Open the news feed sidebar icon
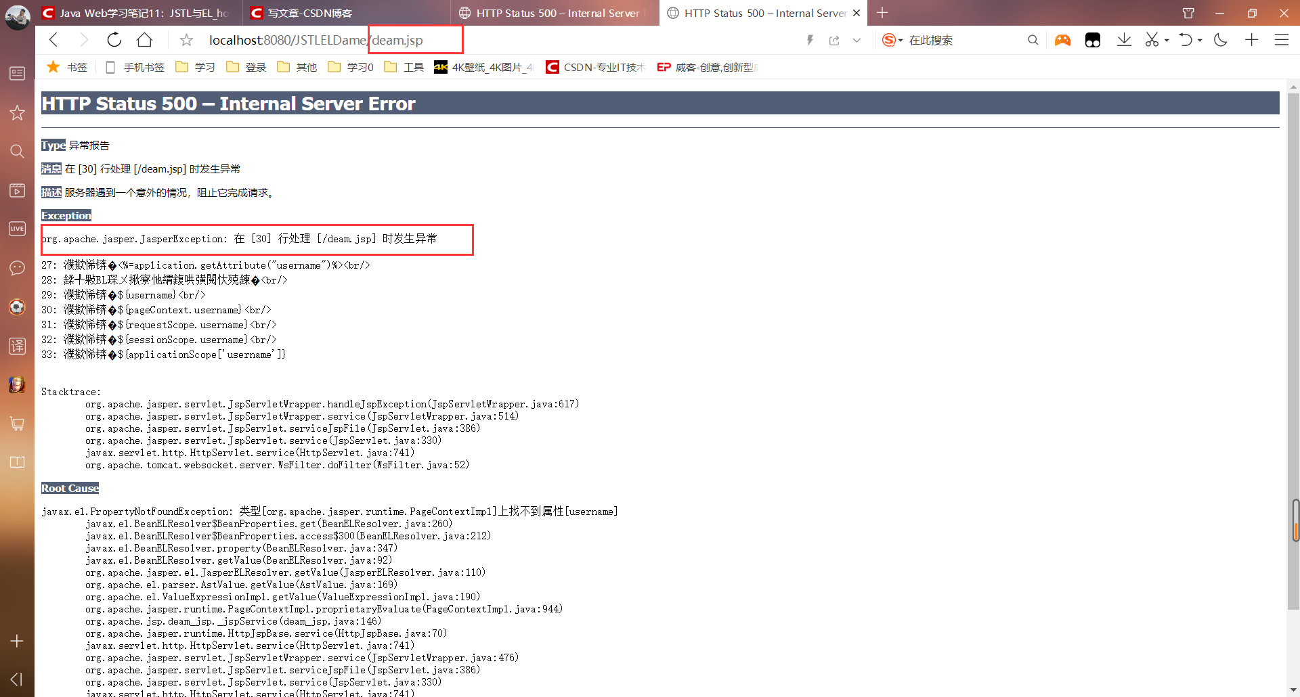This screenshot has width=1300, height=697. click(x=18, y=73)
